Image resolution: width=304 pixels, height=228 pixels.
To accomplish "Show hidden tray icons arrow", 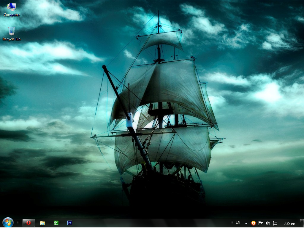I will 246,223.
